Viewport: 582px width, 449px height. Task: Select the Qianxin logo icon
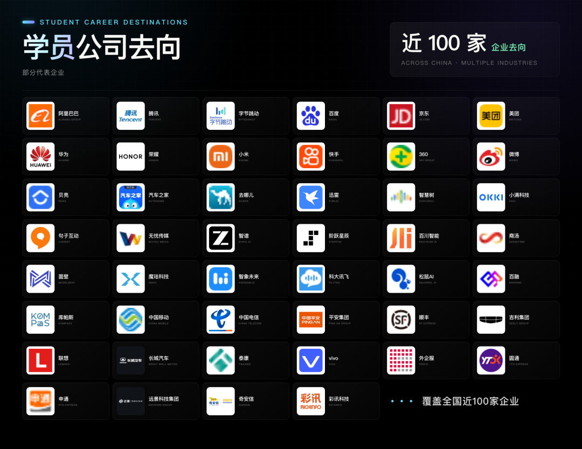click(221, 401)
